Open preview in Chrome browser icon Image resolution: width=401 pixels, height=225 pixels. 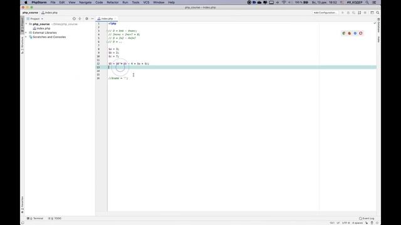tap(344, 33)
